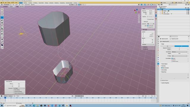Select the Cursor tool
190x107 pixels.
[2, 12]
